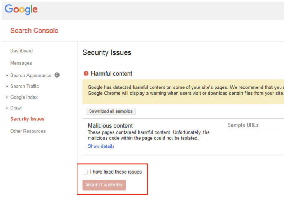This screenshot has height=203, width=292.
Task: Open Search Traffic in sidebar
Action: coord(25,87)
